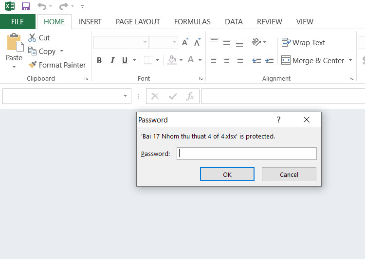Open Font settings dialog launcher
The height and width of the screenshot is (259, 365).
pyautogui.click(x=201, y=79)
